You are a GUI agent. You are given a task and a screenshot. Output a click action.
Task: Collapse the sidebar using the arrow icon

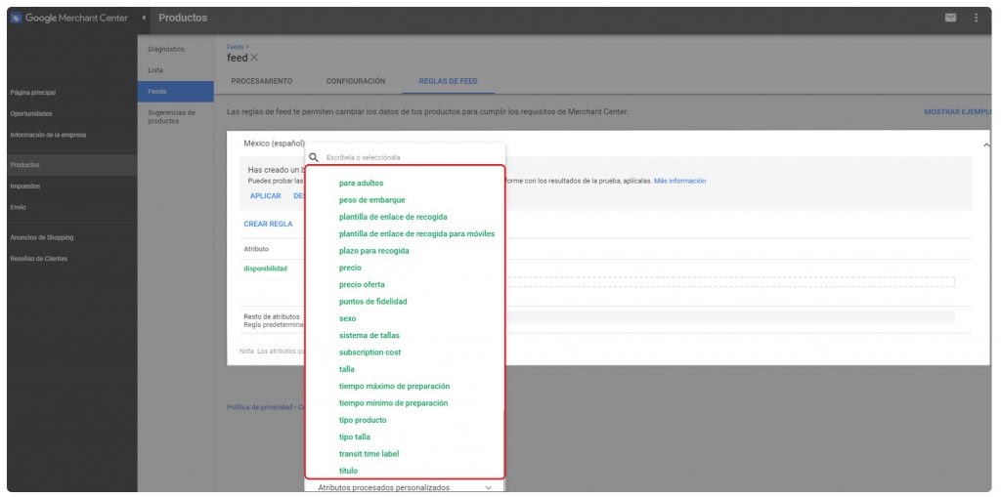click(x=144, y=18)
